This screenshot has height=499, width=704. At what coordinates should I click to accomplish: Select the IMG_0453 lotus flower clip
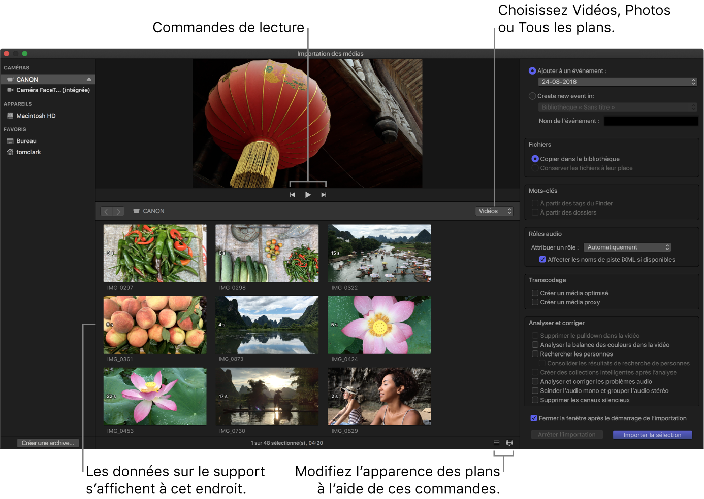coord(154,396)
